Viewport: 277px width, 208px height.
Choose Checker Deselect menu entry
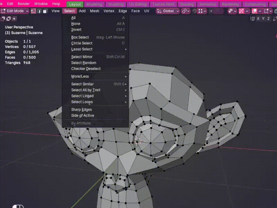tap(96, 69)
